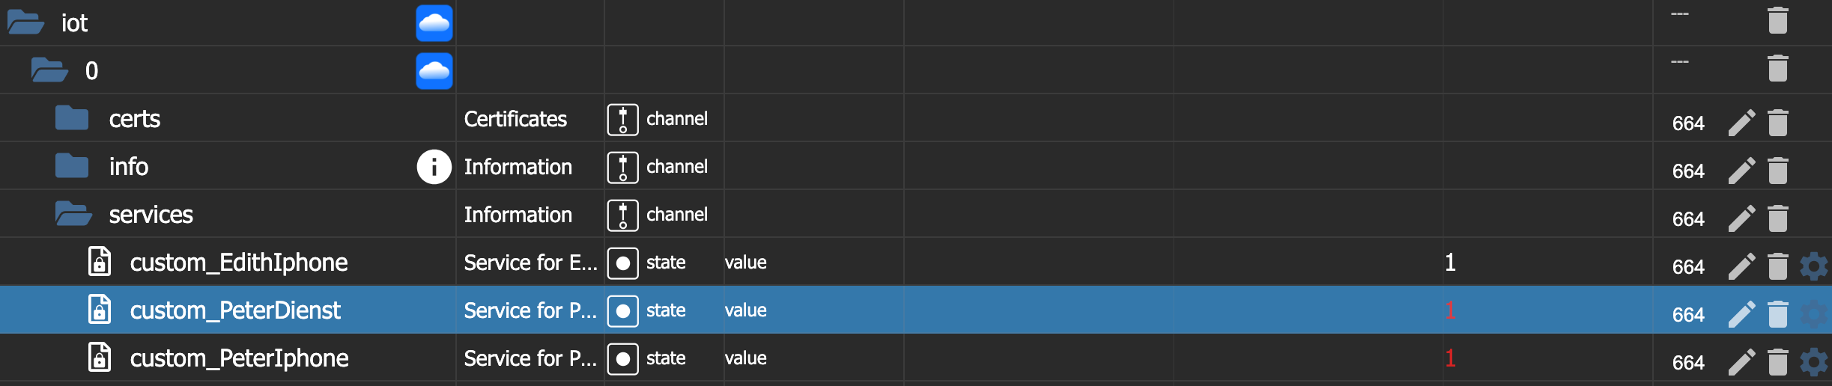This screenshot has height=386, width=1832.
Task: Collapse the 0 instance folder
Action: click(49, 71)
